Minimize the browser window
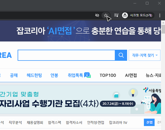 [x=135, y=3]
